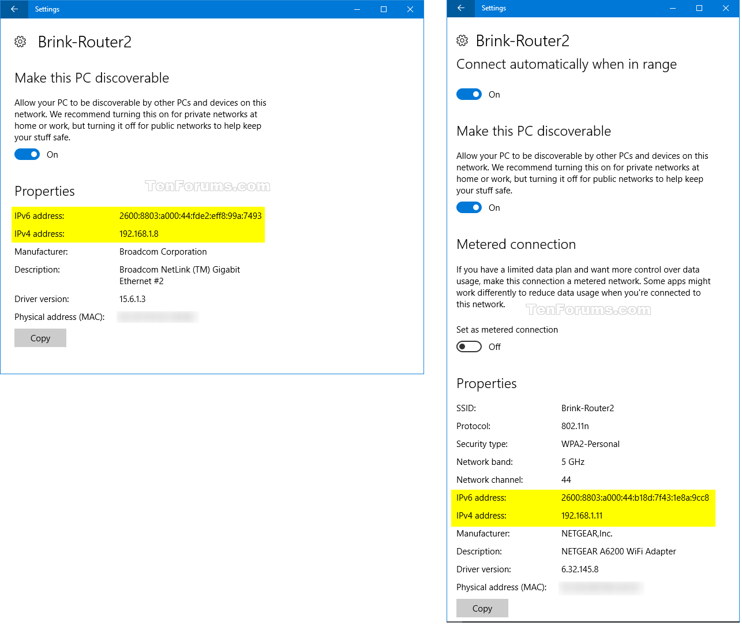Click protocol value 802.11n
Image resolution: width=742 pixels, height=626 pixels.
575,426
